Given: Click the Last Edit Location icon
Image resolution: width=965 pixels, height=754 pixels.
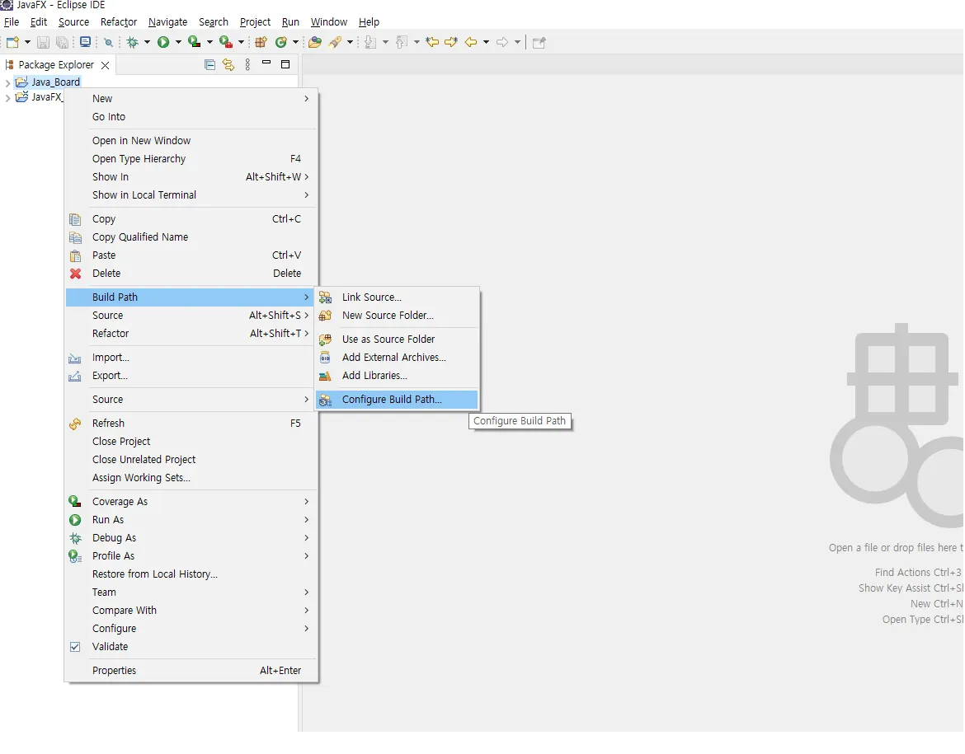Looking at the screenshot, I should (433, 42).
